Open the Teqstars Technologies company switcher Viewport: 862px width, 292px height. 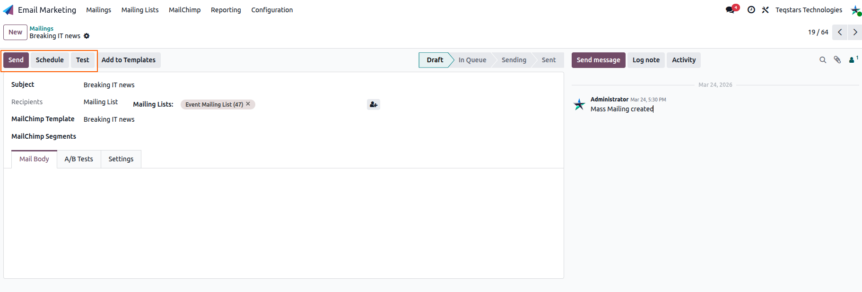809,10
